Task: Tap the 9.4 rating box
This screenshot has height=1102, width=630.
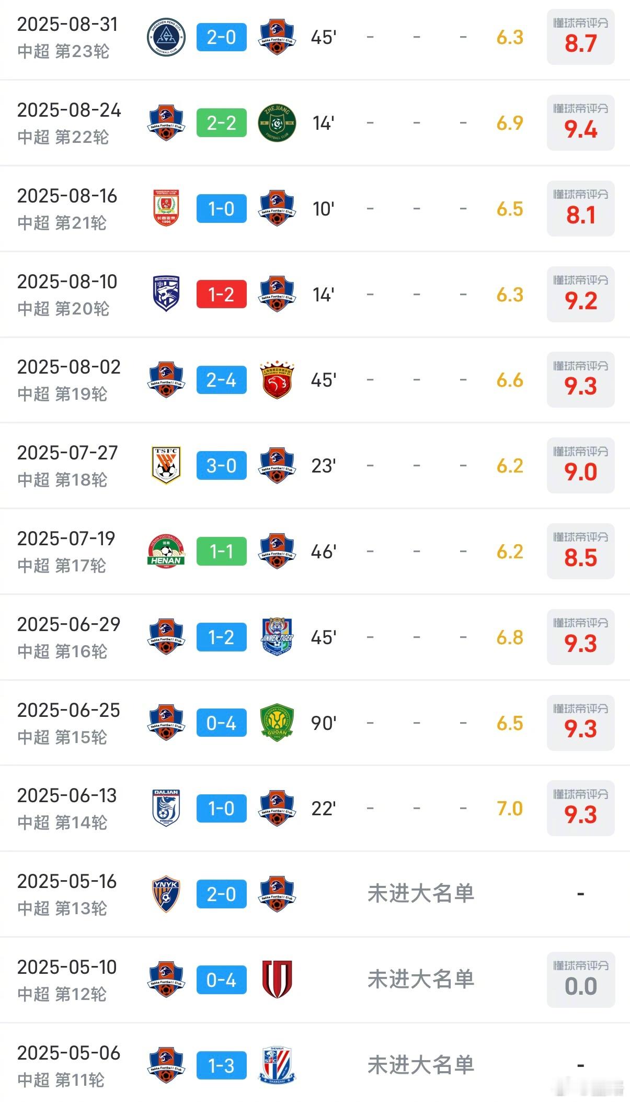Action: point(581,123)
